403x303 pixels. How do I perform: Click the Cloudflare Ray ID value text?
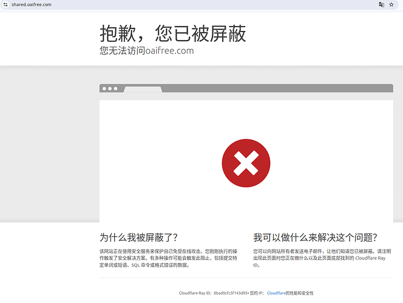pos(230,293)
